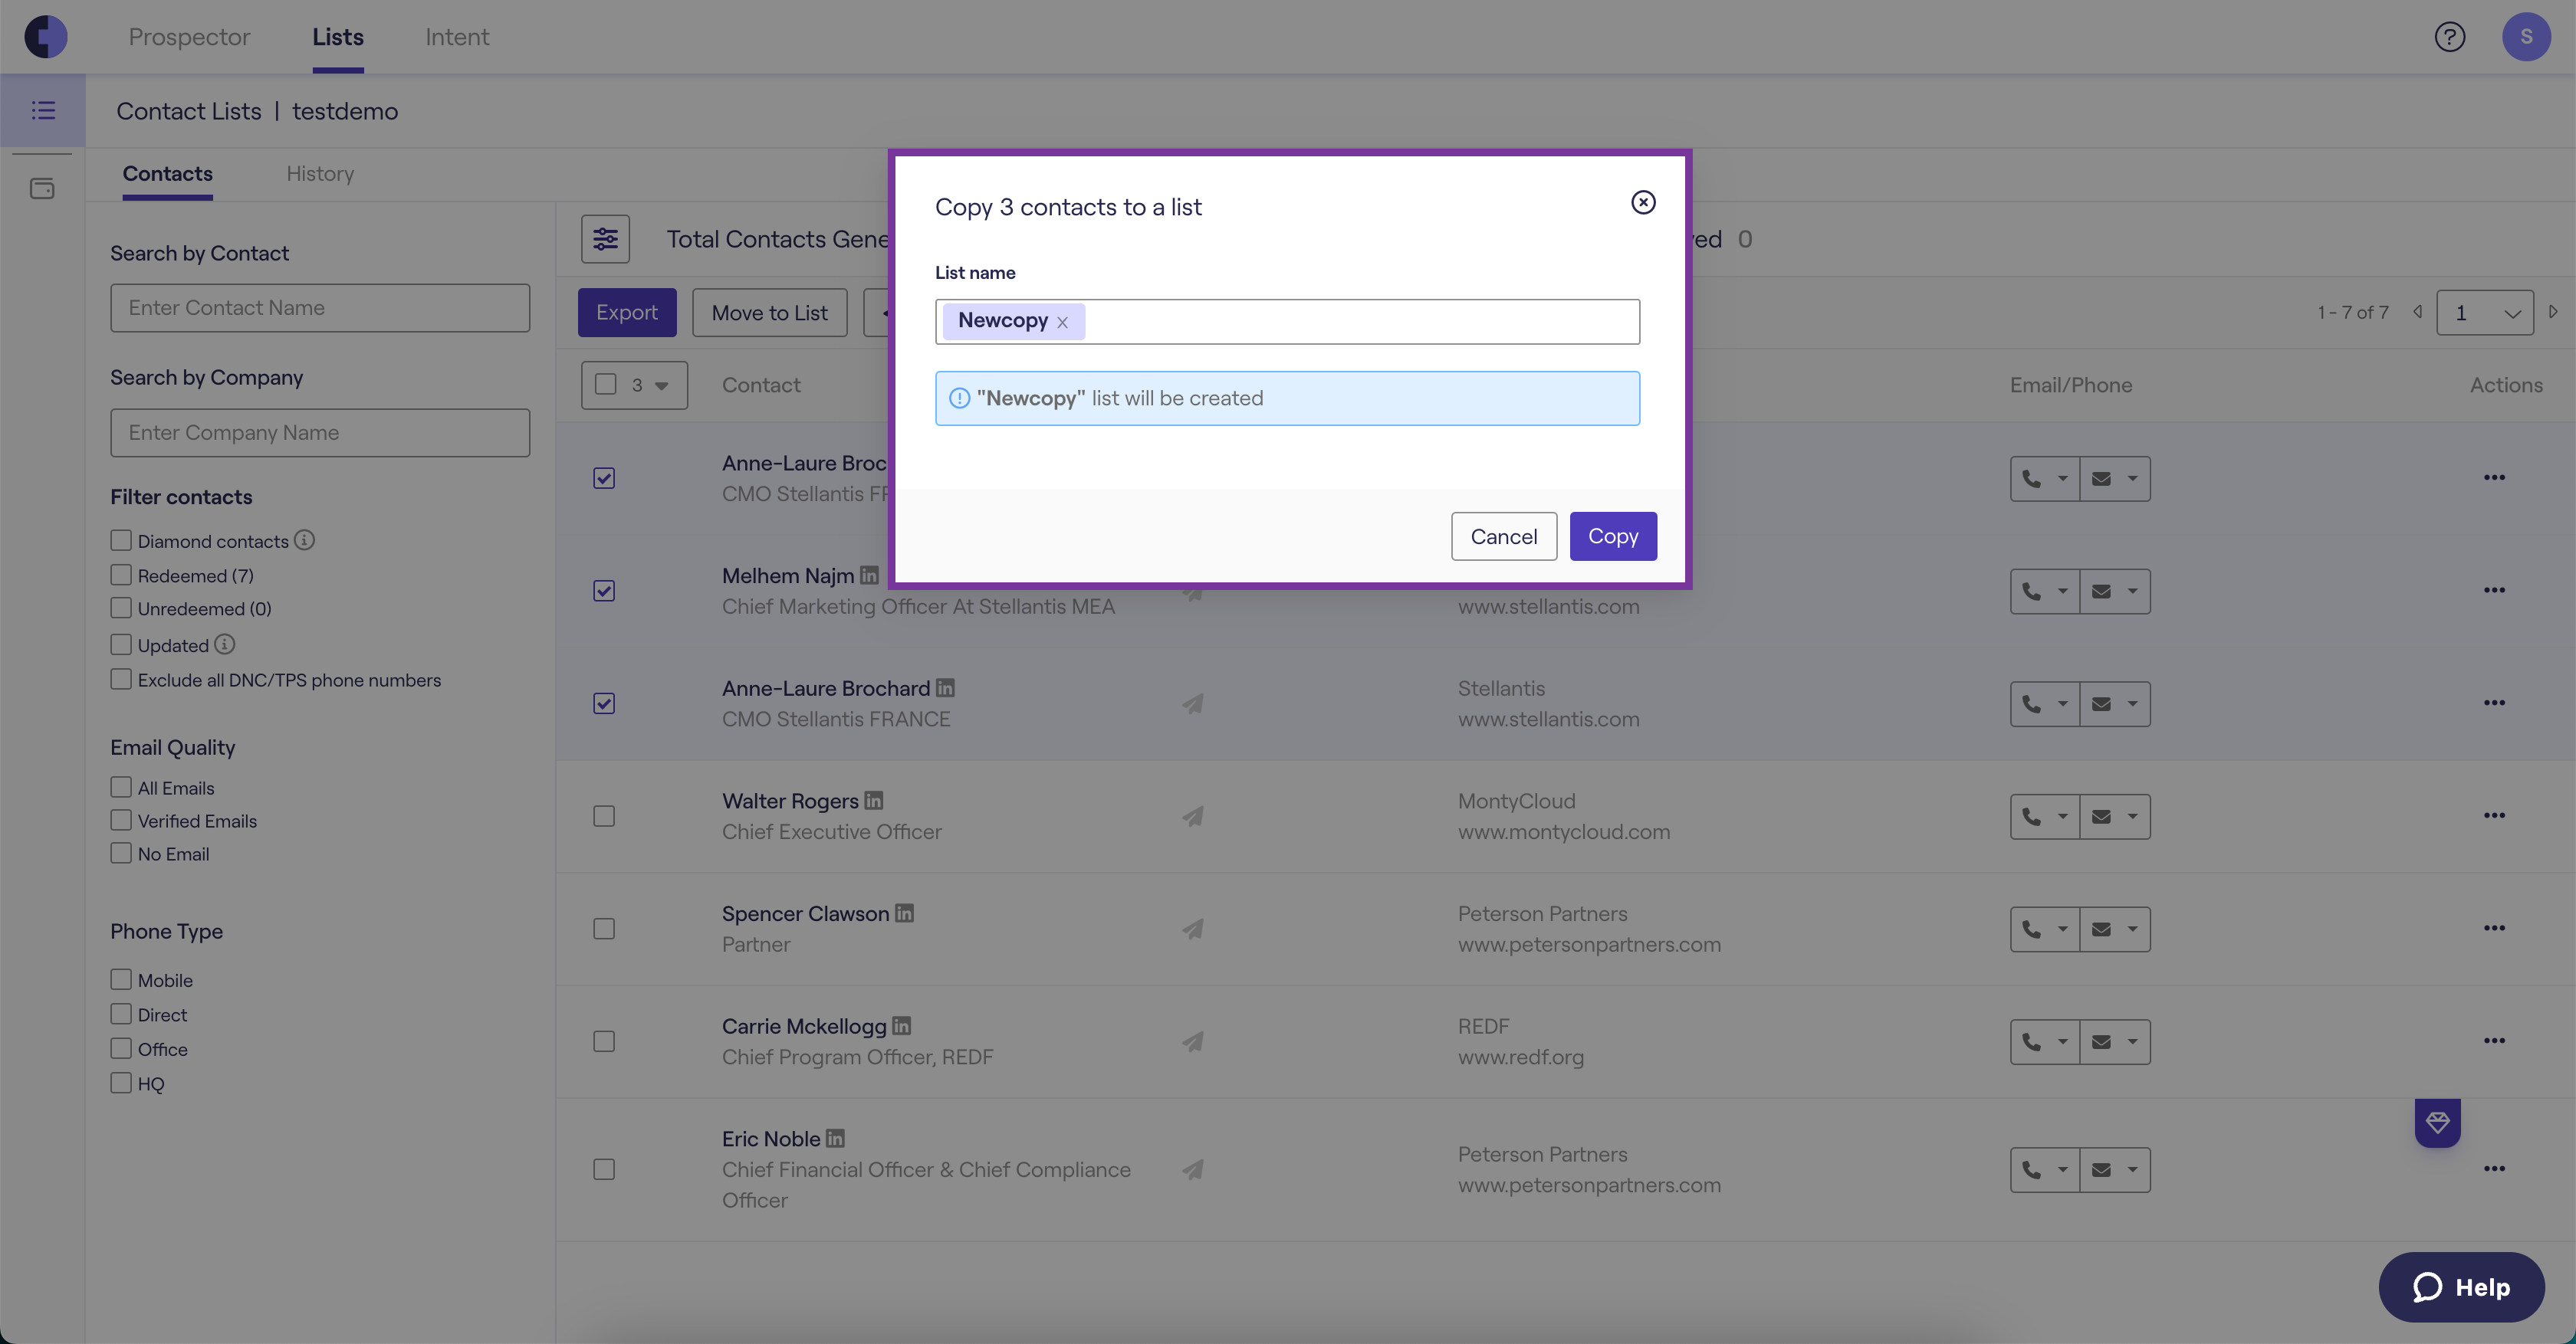Remove the Newcopy tag from list name
Viewport: 2576px width, 1344px height.
[1063, 323]
